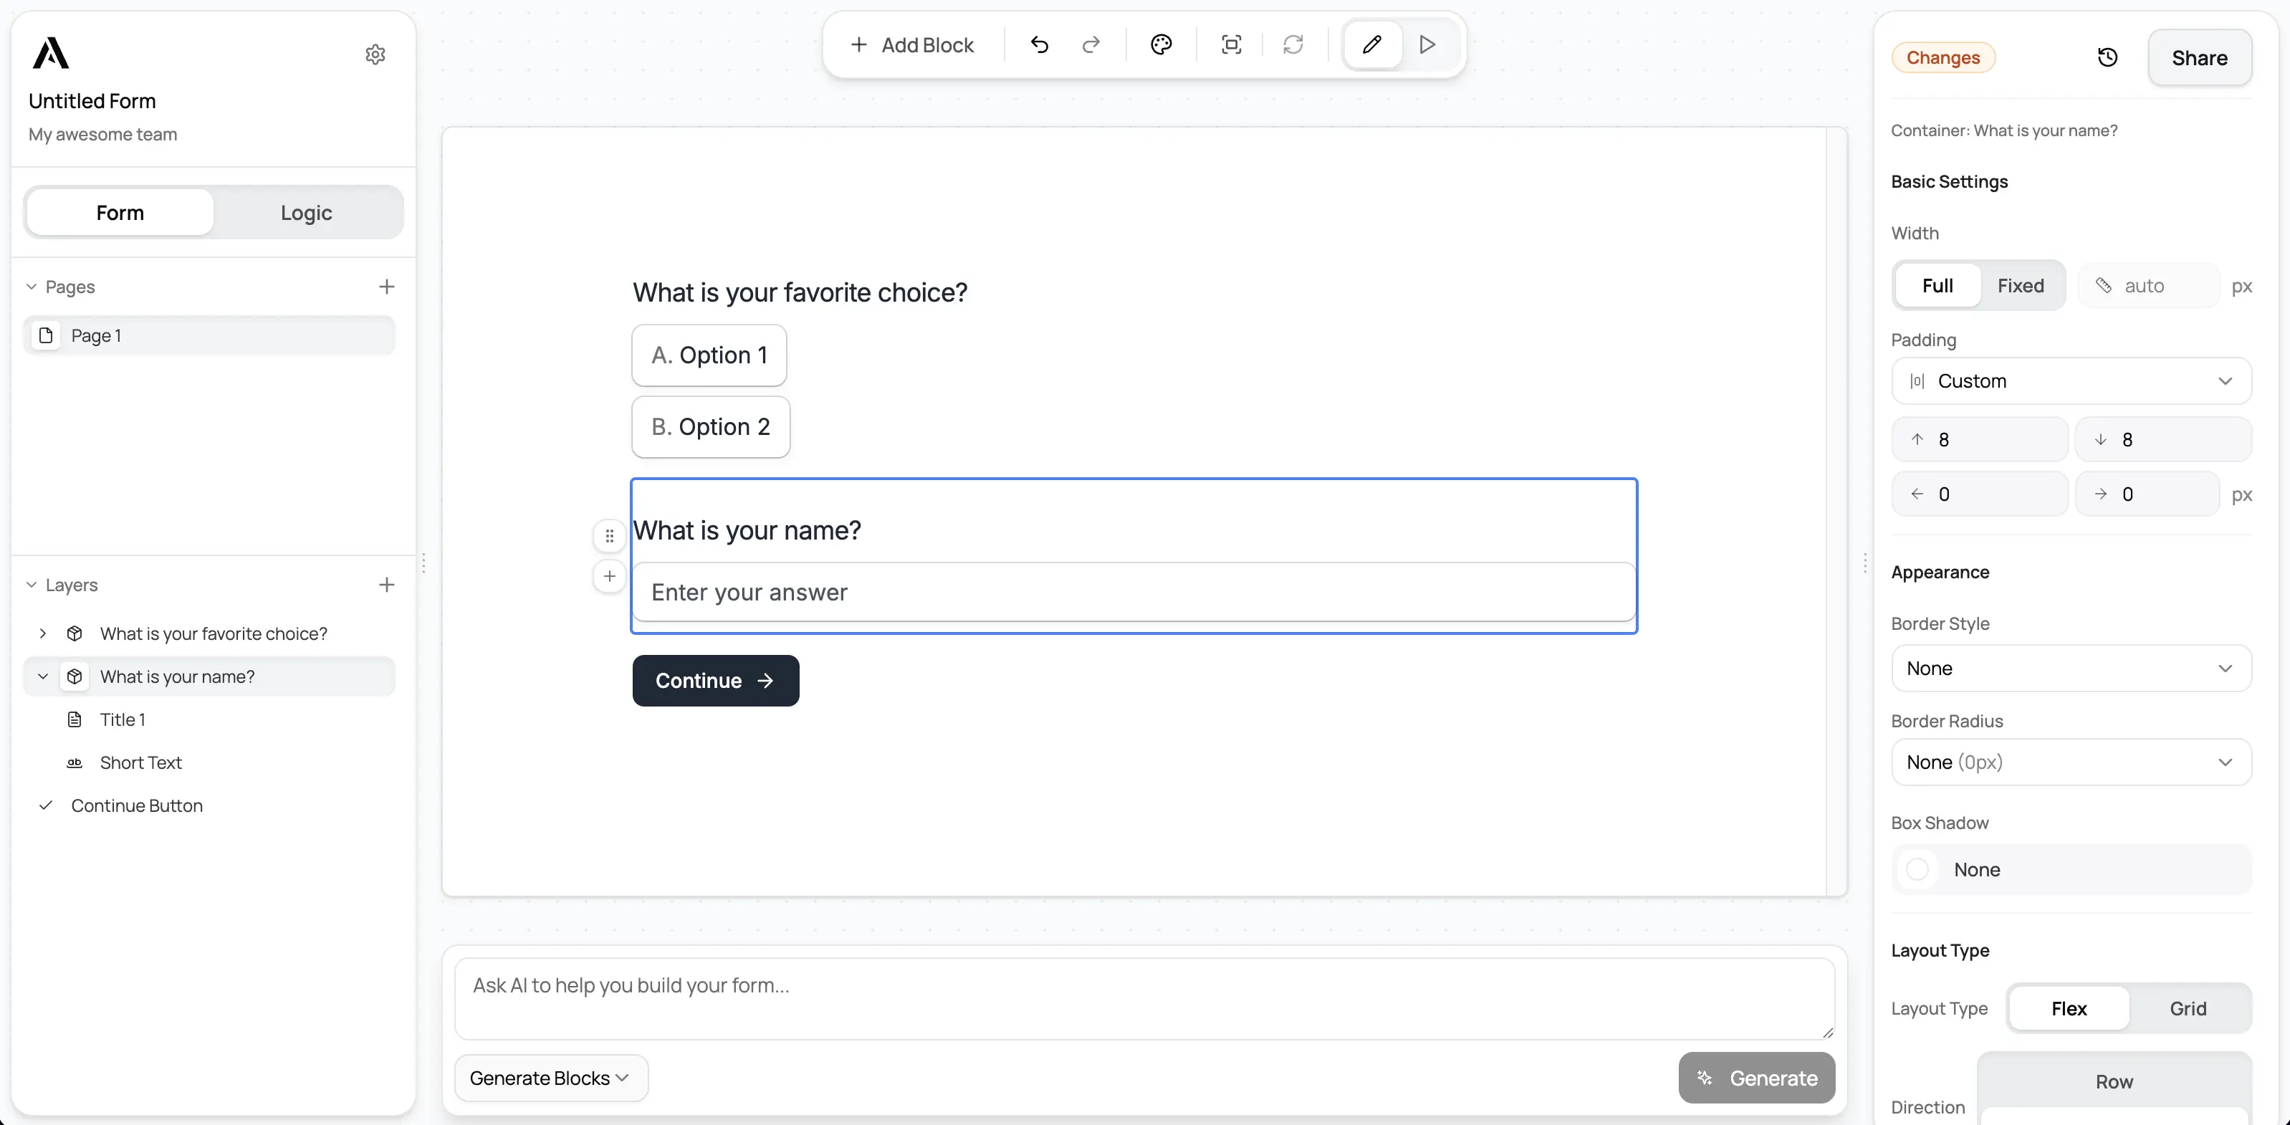Open fullscreen focus mode icon
This screenshot has height=1125, width=2290.
click(x=1231, y=44)
